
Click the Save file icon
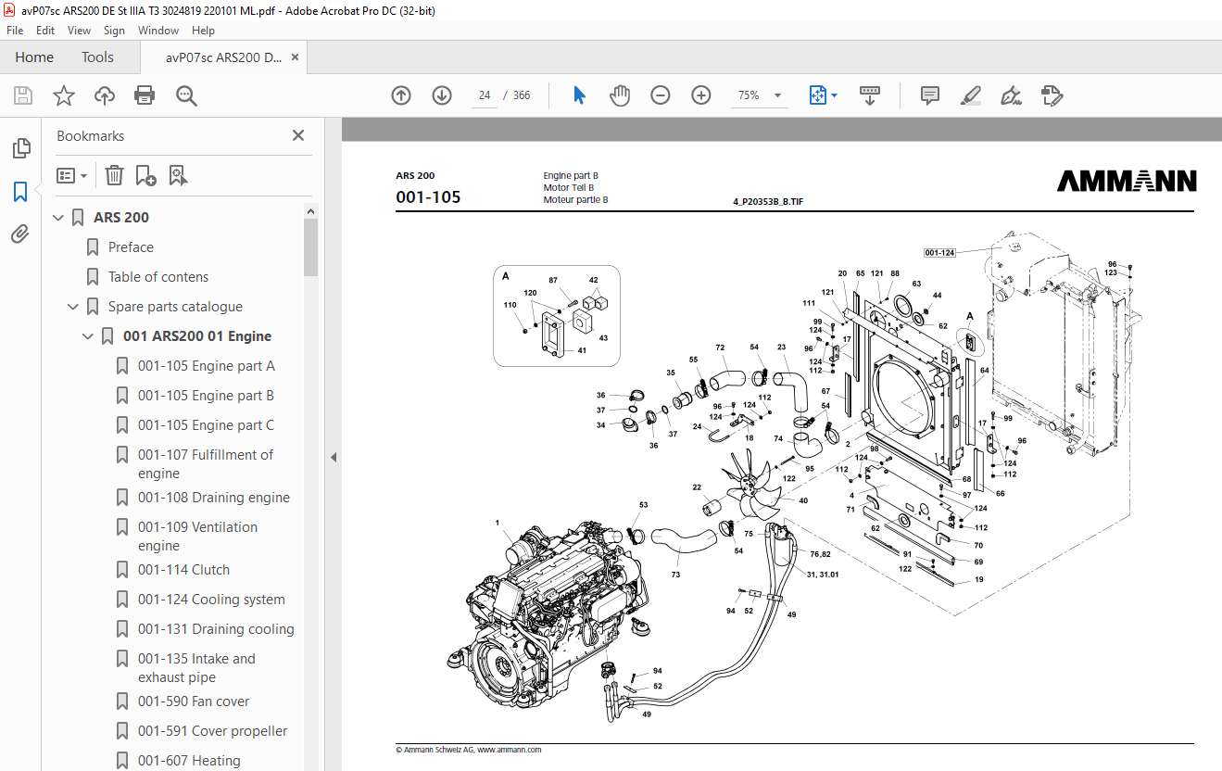pyautogui.click(x=23, y=95)
